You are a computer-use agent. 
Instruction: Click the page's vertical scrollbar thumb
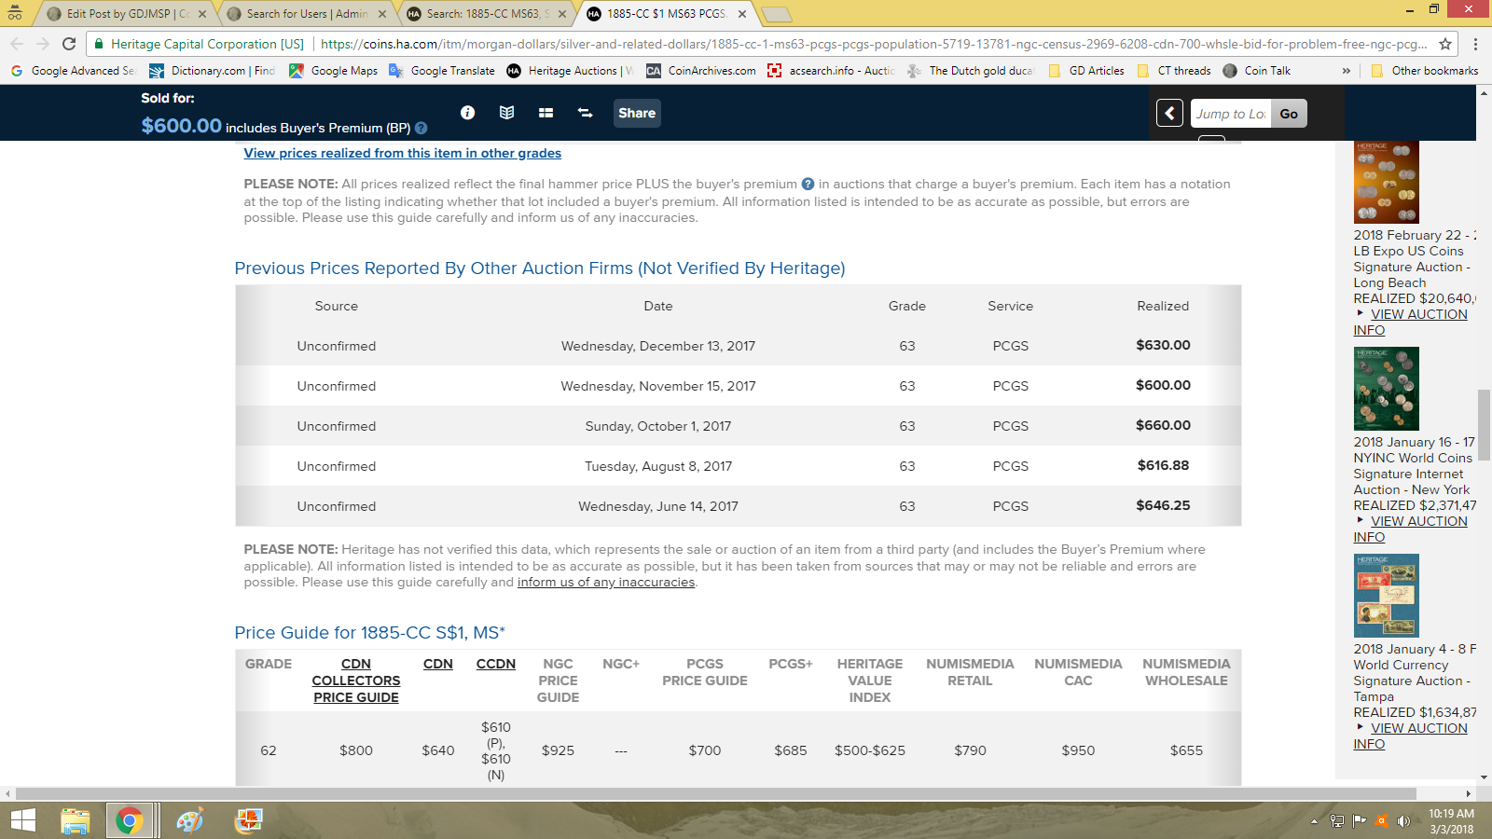click(1484, 424)
